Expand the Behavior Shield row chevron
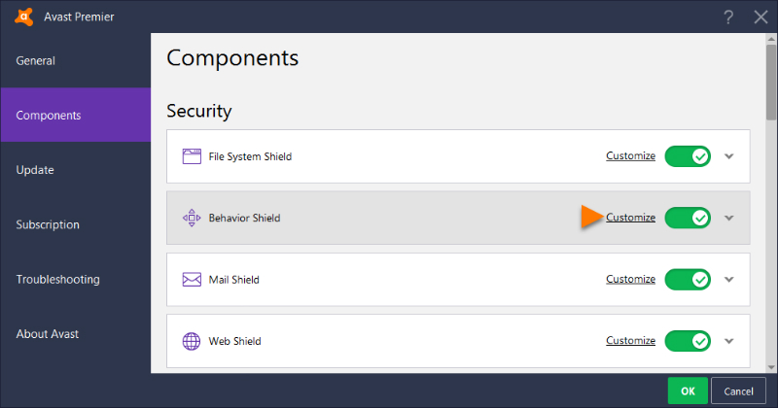The height and width of the screenshot is (408, 778). click(729, 218)
